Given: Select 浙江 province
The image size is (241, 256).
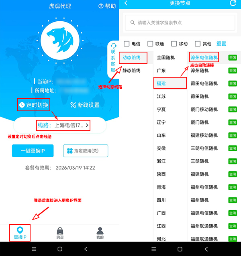Looking at the screenshot, I should 161,161.
